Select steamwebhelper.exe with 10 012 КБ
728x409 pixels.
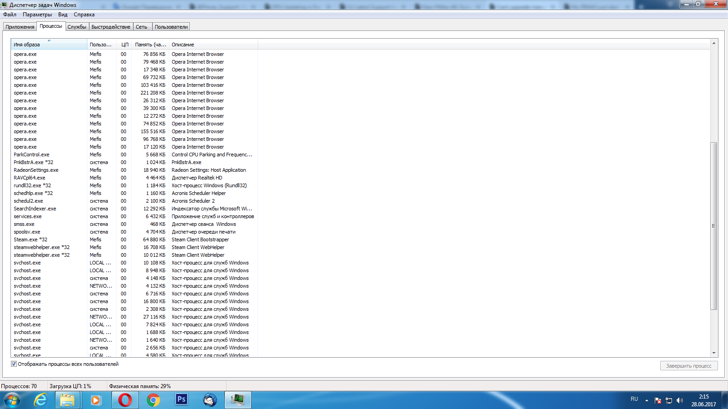pos(134,255)
